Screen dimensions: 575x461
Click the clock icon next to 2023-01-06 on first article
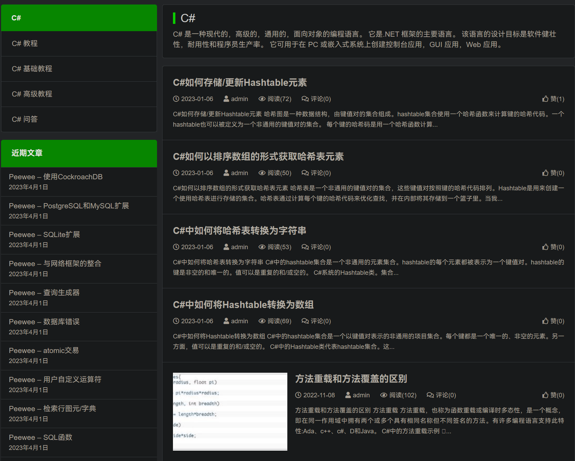[176, 99]
